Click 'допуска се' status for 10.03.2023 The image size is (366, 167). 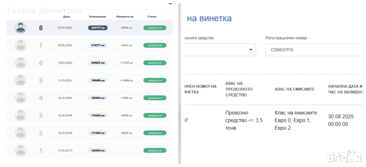pyautogui.click(x=155, y=63)
